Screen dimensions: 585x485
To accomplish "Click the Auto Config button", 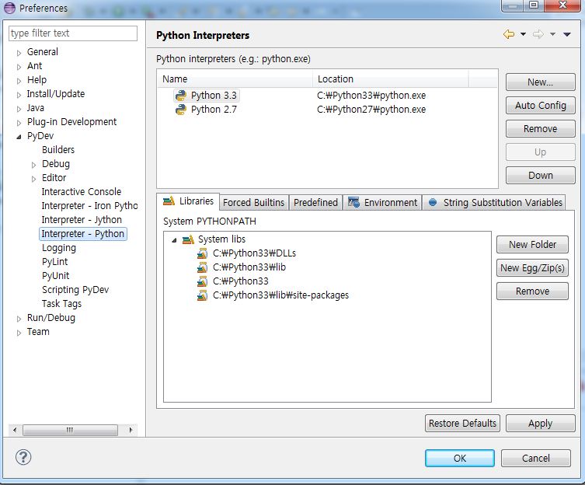I will coord(540,105).
